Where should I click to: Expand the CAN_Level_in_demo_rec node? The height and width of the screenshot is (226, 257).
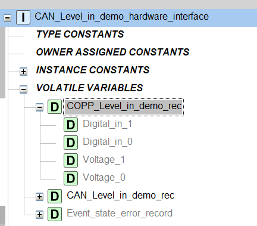click(40, 197)
